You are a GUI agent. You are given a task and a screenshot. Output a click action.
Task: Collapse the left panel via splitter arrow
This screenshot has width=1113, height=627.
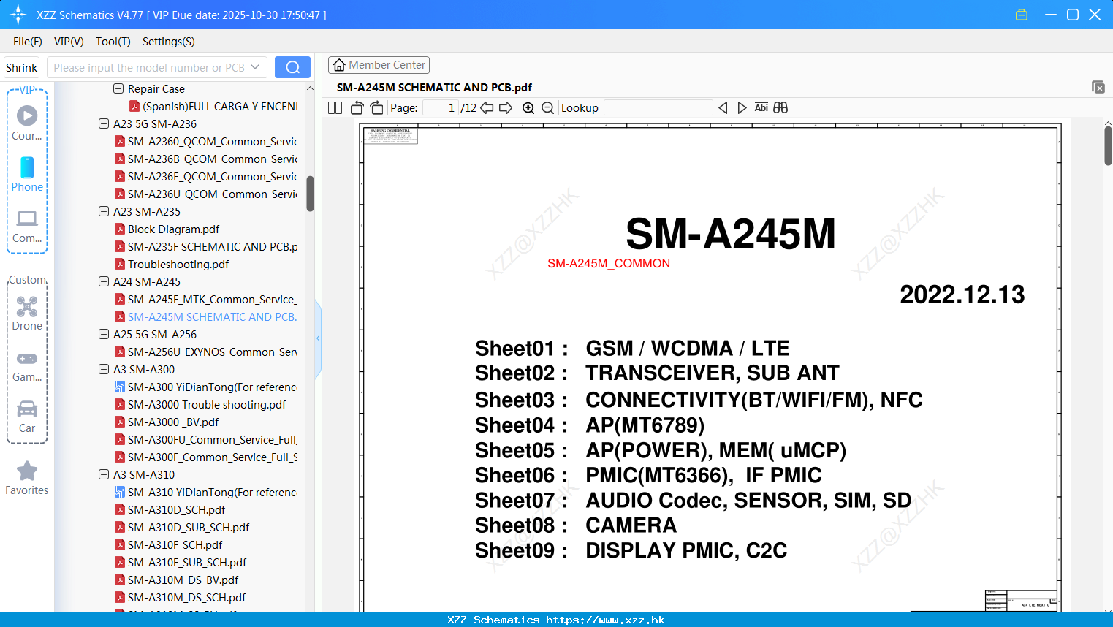click(318, 338)
